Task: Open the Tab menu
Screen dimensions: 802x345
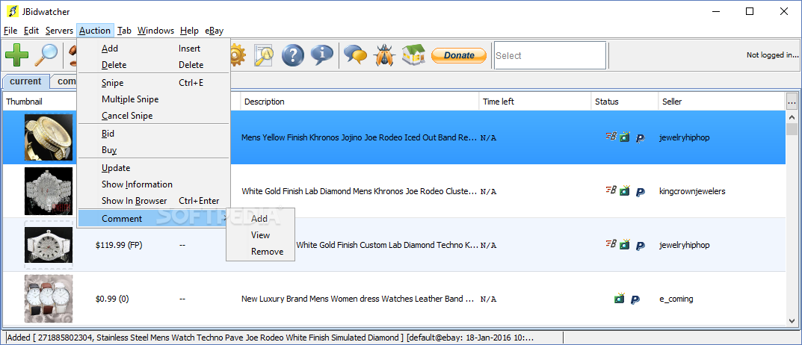Action: tap(124, 31)
